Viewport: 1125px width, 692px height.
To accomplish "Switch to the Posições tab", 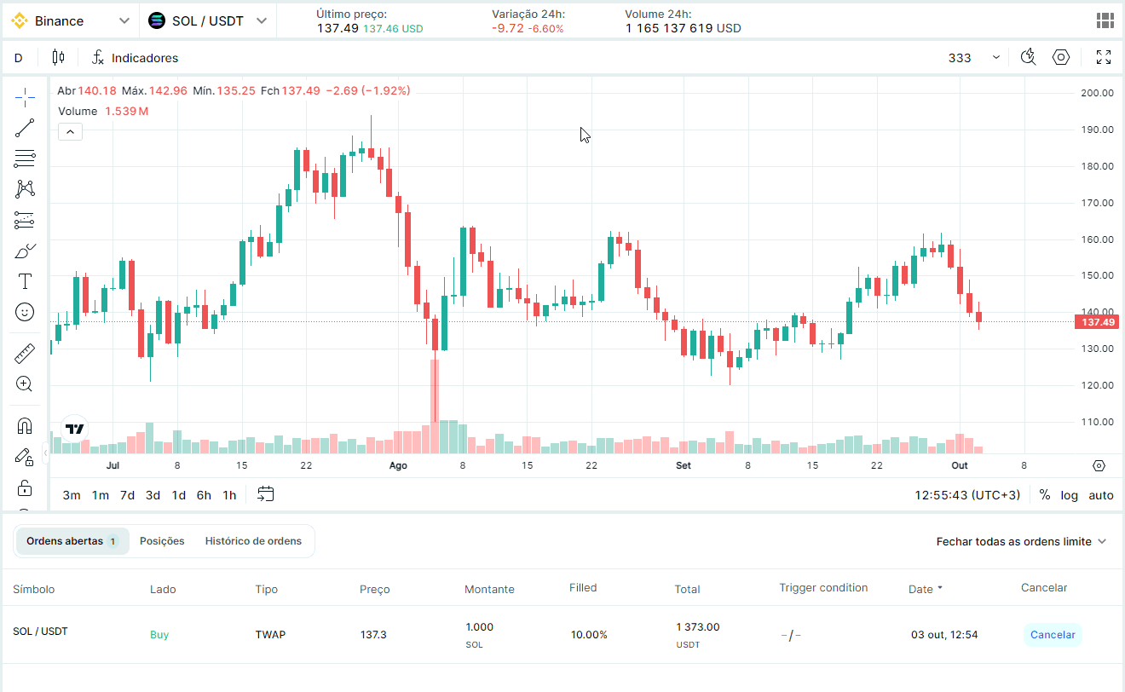I will coord(162,541).
